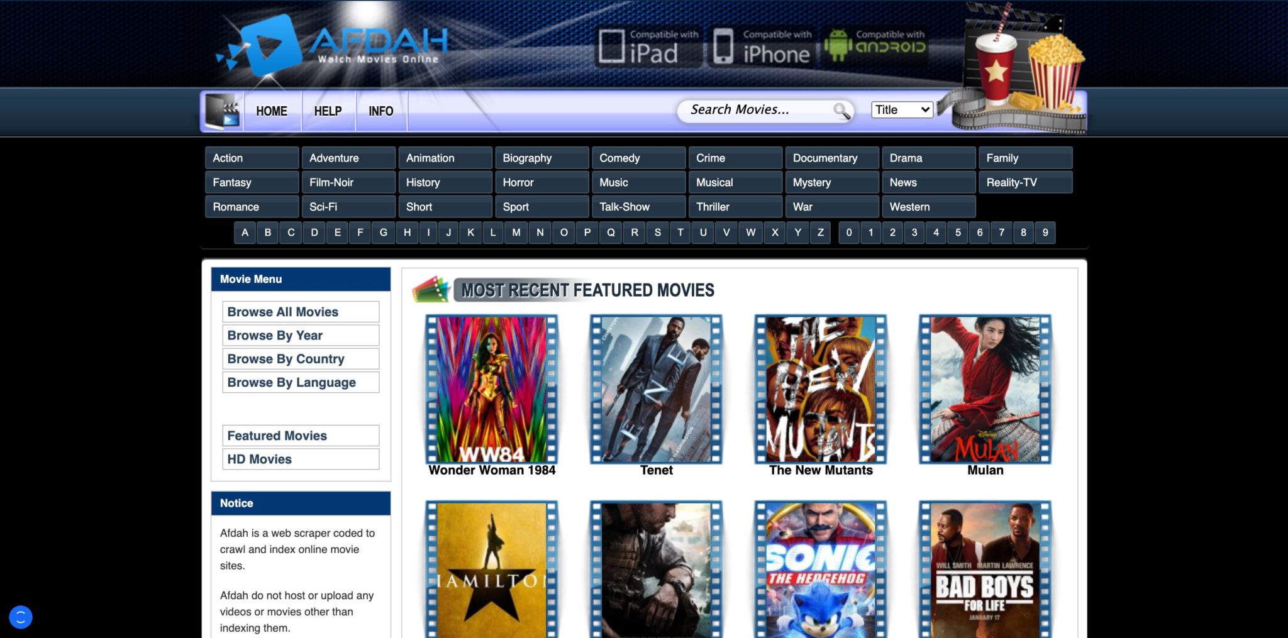Select the Horror genre
The height and width of the screenshot is (638, 1288).
pyautogui.click(x=541, y=182)
